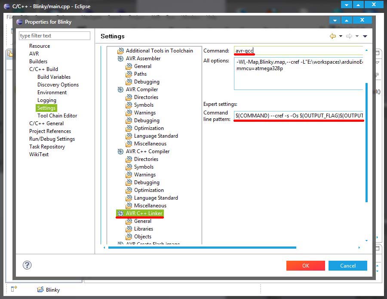Open the WikiText page

coord(39,154)
